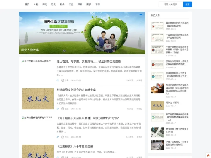Click 141浏览 count under 现代汉服 article
211x158 pixels.
pyautogui.click(x=130, y=137)
